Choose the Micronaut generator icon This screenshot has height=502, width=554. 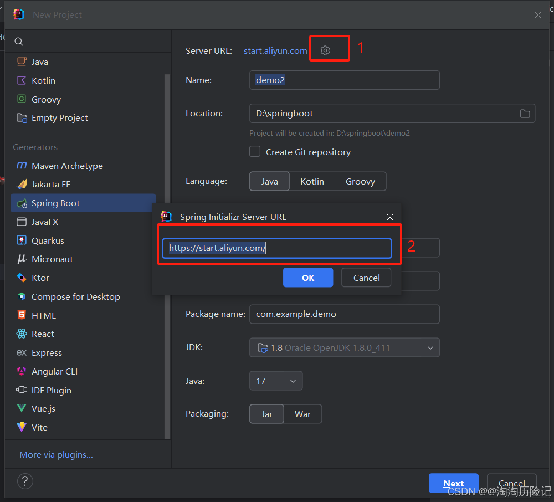[22, 259]
